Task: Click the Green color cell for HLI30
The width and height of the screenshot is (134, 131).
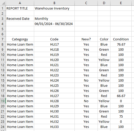Action: (104, 111)
